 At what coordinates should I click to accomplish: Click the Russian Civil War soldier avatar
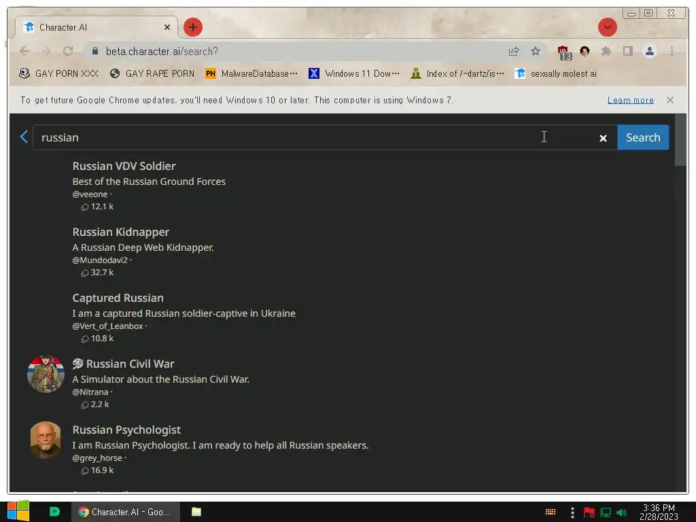pyautogui.click(x=46, y=374)
